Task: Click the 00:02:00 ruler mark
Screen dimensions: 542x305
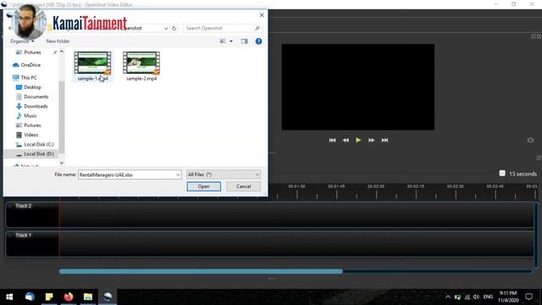Action: click(x=376, y=186)
